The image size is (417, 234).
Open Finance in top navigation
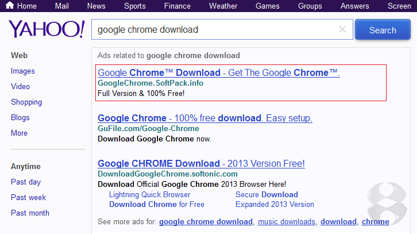tap(177, 6)
